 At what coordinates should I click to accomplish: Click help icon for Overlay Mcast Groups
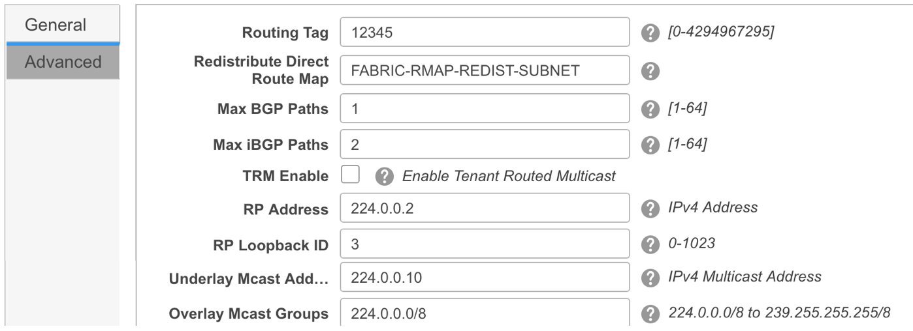pyautogui.click(x=650, y=313)
